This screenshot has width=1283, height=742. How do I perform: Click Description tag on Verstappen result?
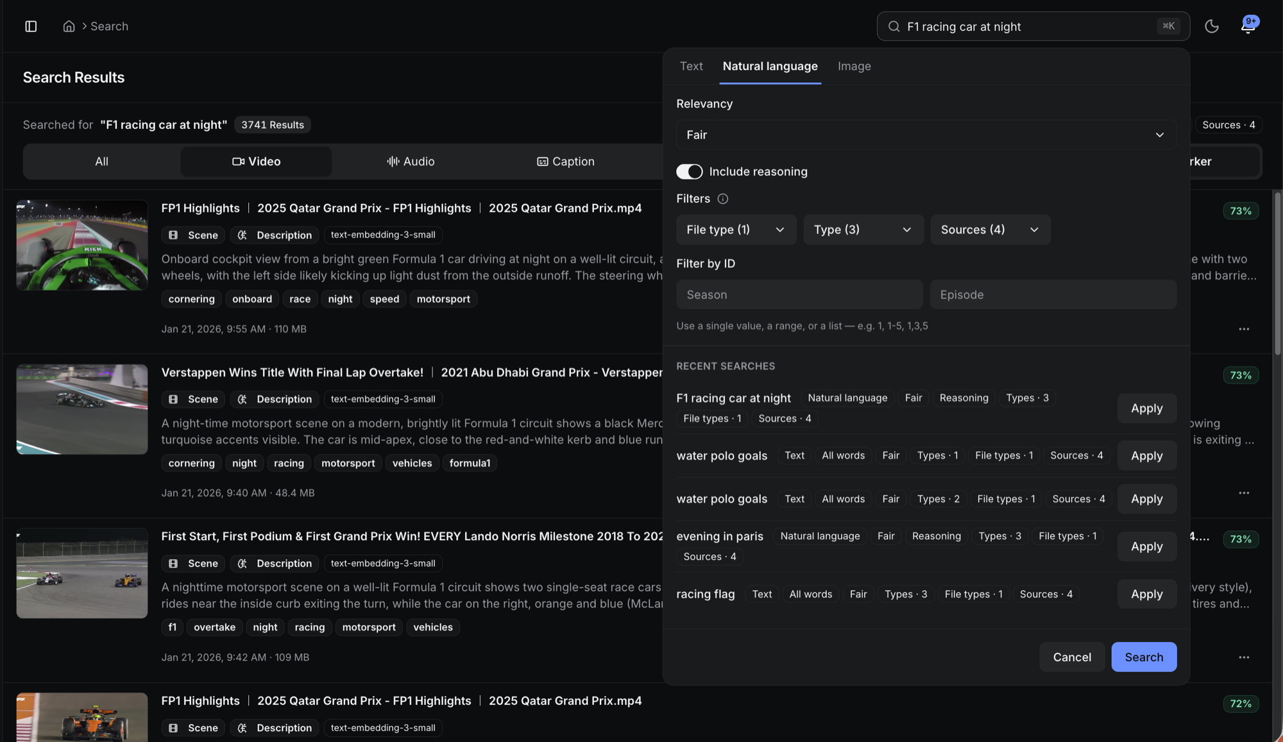(x=275, y=399)
